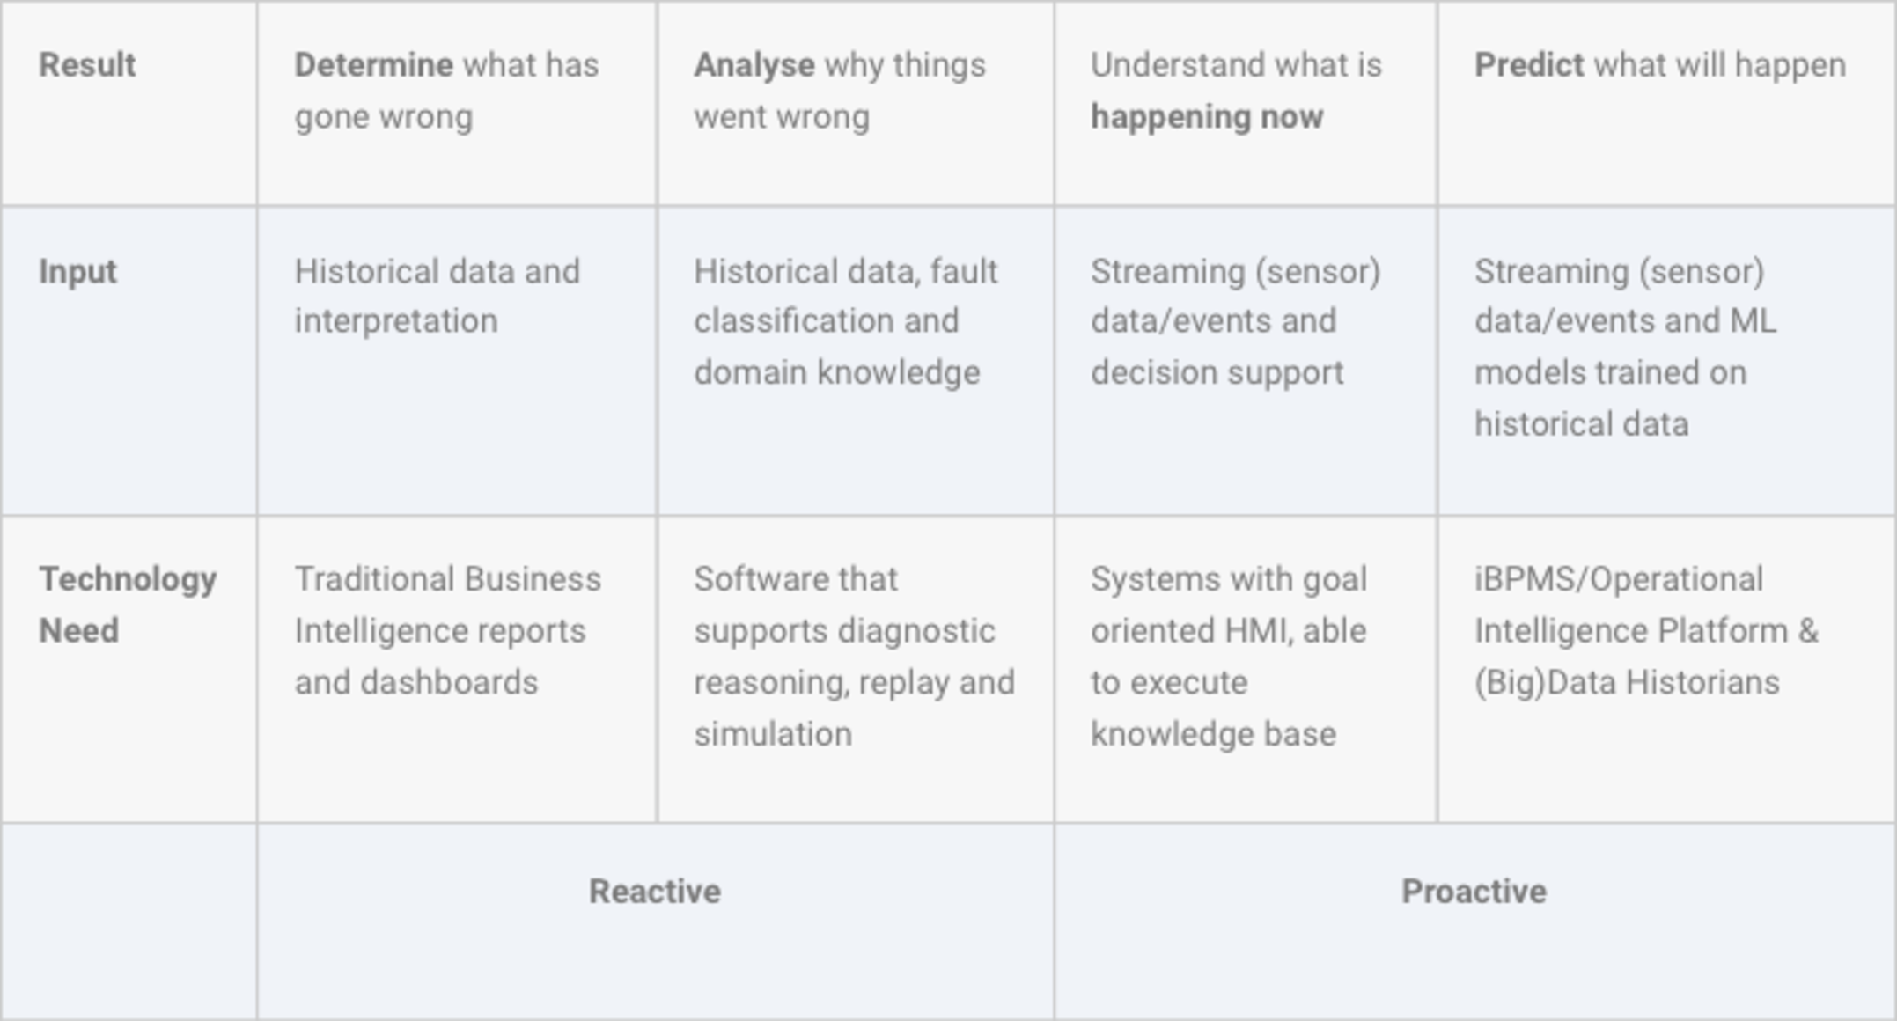The width and height of the screenshot is (1897, 1021).
Task: Select the 'Understand what is happening now' cell
Action: [x=1246, y=104]
